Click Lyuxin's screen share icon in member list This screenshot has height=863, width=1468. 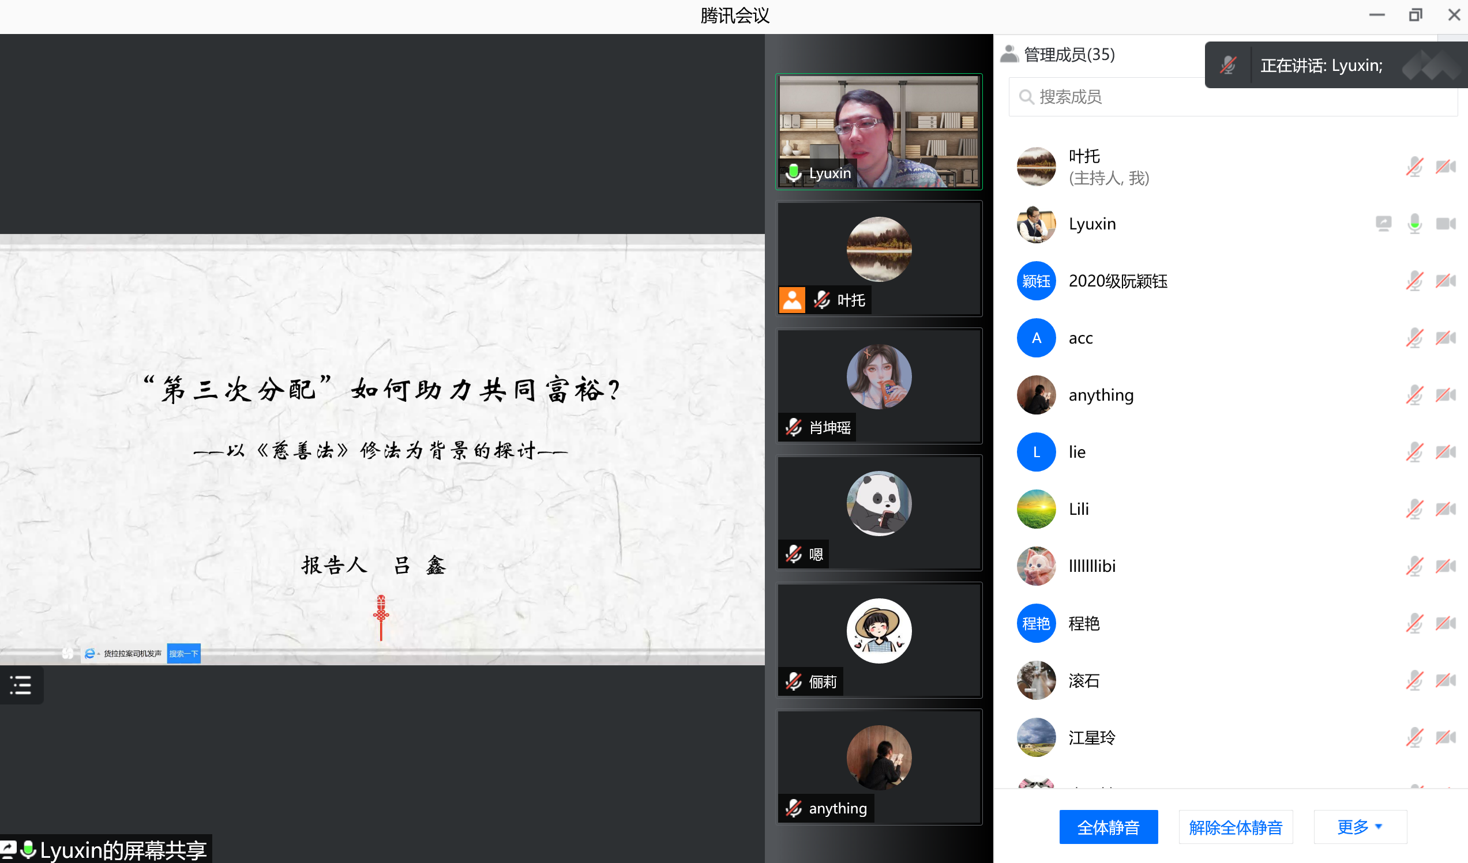tap(1383, 224)
